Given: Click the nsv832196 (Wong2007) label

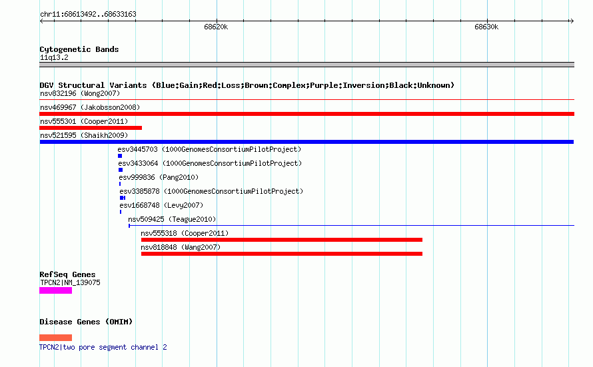Looking at the screenshot, I should pyautogui.click(x=80, y=93).
